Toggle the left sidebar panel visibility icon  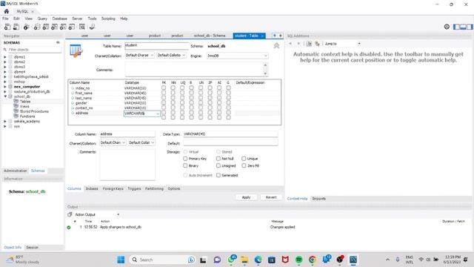[x=456, y=27]
